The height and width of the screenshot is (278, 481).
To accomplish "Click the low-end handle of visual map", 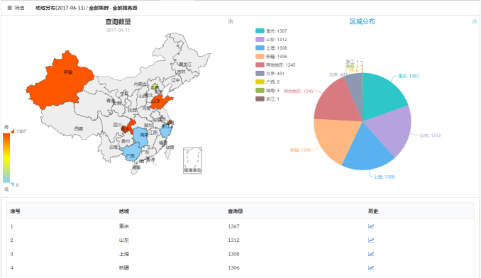I will click(x=12, y=184).
